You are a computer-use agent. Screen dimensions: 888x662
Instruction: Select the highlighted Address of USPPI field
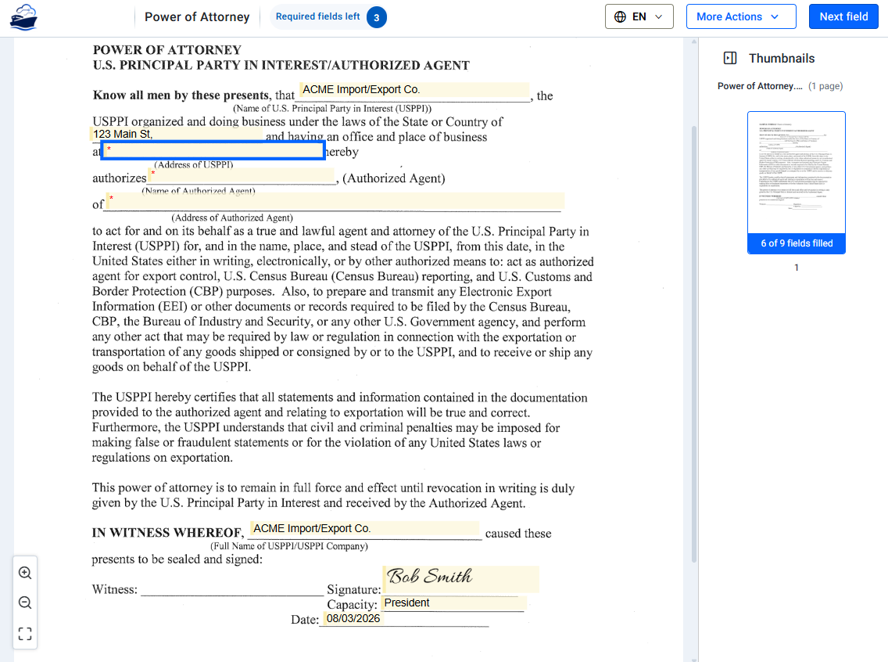click(213, 150)
